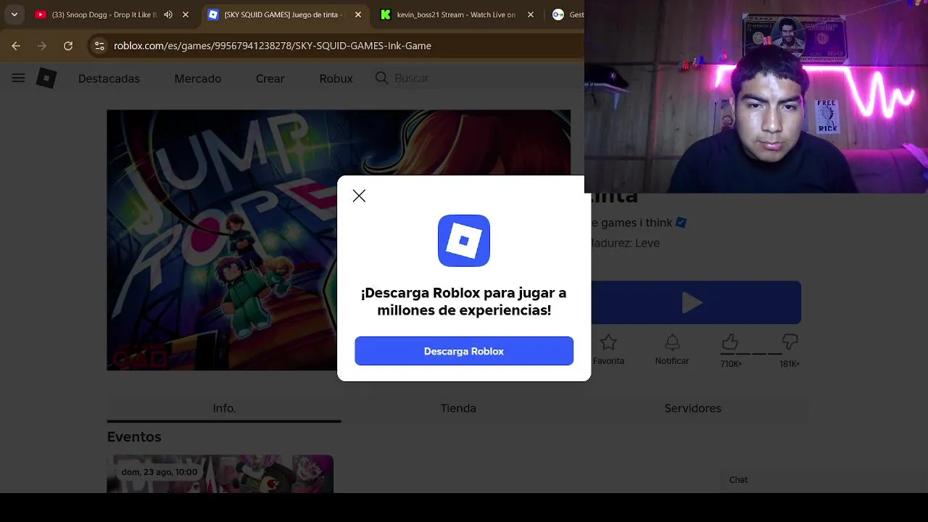Viewport: 928px width, 522px height.
Task: Click the thumbs down dislike icon
Action: pyautogui.click(x=790, y=341)
